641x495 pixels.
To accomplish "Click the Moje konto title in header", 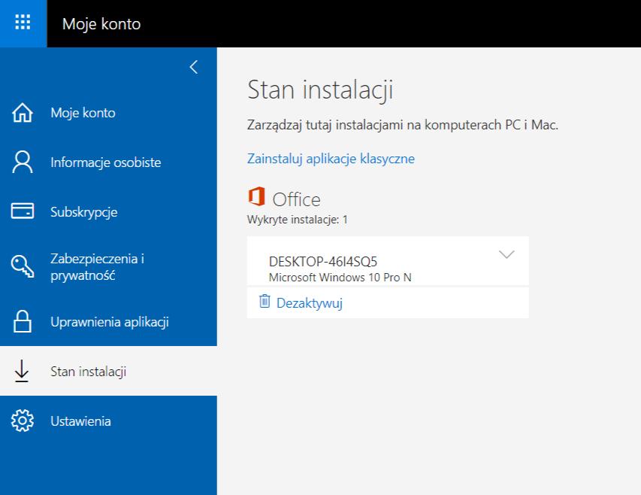I will (101, 24).
